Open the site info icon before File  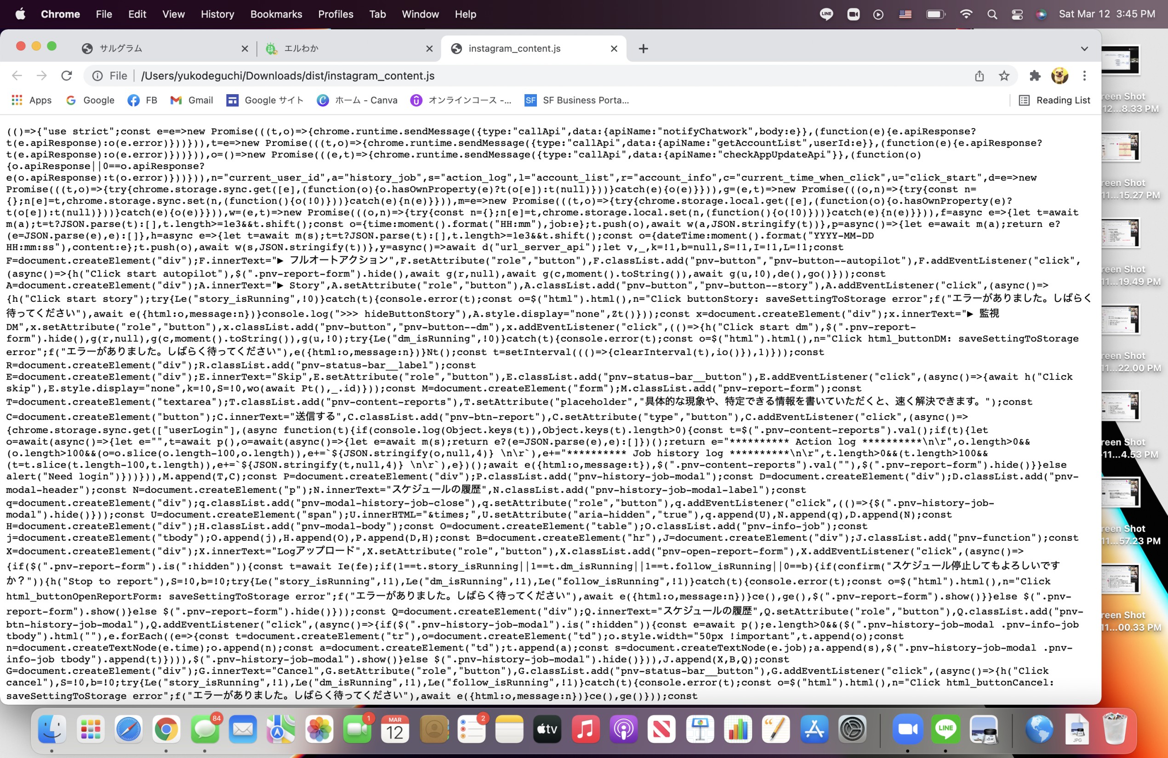point(97,75)
